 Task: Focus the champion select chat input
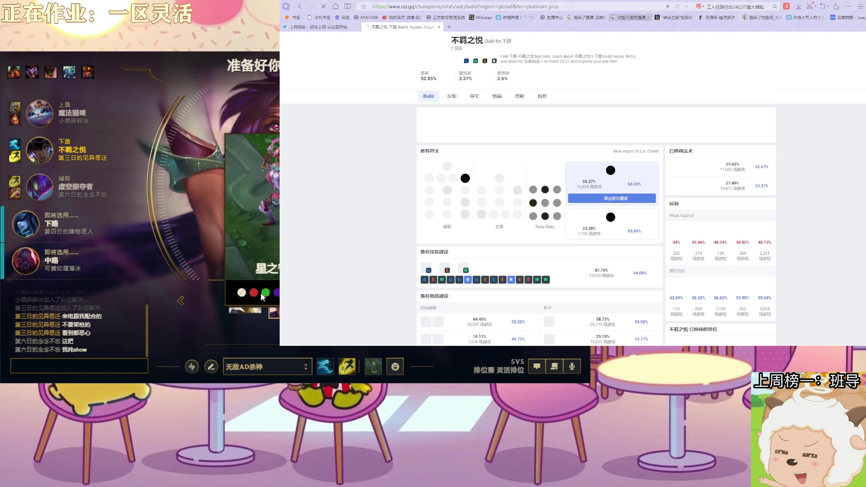click(x=79, y=366)
